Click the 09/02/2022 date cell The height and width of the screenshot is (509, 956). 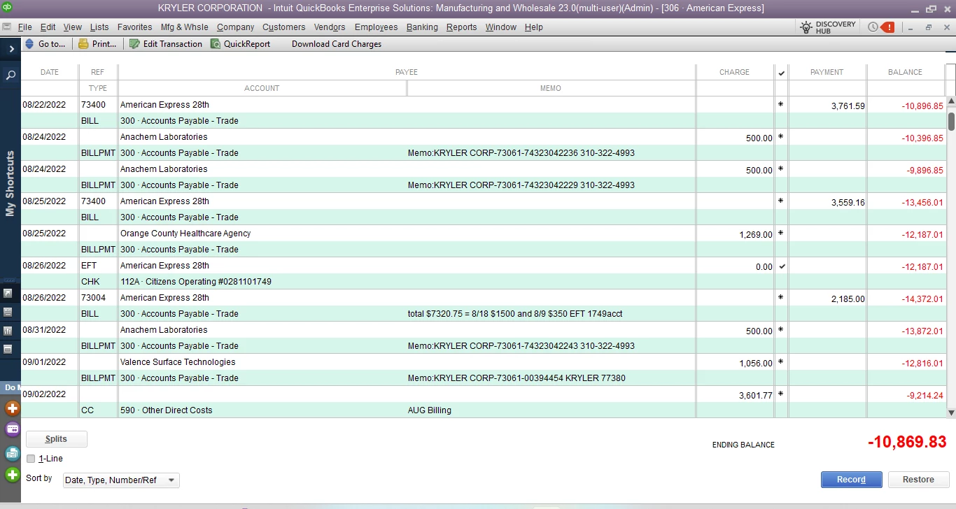coord(44,394)
